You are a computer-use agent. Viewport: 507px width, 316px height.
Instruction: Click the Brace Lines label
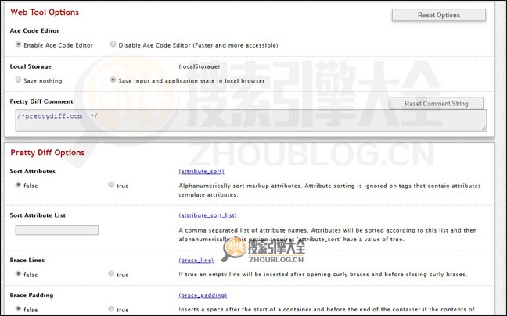27,261
